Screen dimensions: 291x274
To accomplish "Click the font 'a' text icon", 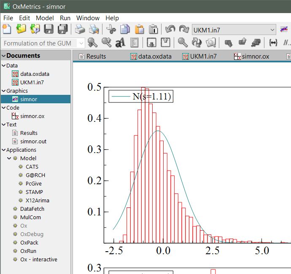I will (x=120, y=43).
